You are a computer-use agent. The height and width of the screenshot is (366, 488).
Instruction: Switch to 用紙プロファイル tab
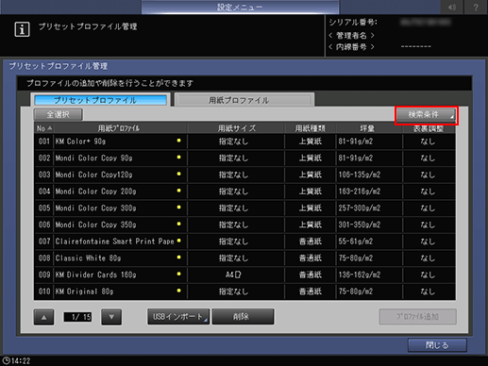pos(244,100)
